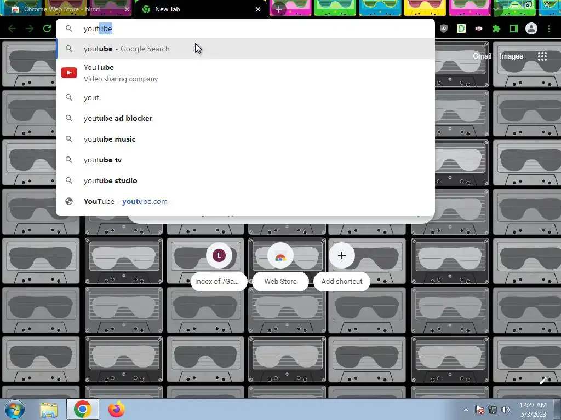This screenshot has height=420, width=561.
Task: Open the Action Center flag icon
Action: (479, 410)
